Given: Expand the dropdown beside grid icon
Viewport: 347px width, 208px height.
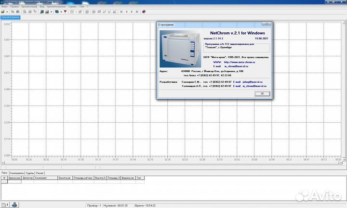Looking at the screenshot, I should tap(76, 12).
